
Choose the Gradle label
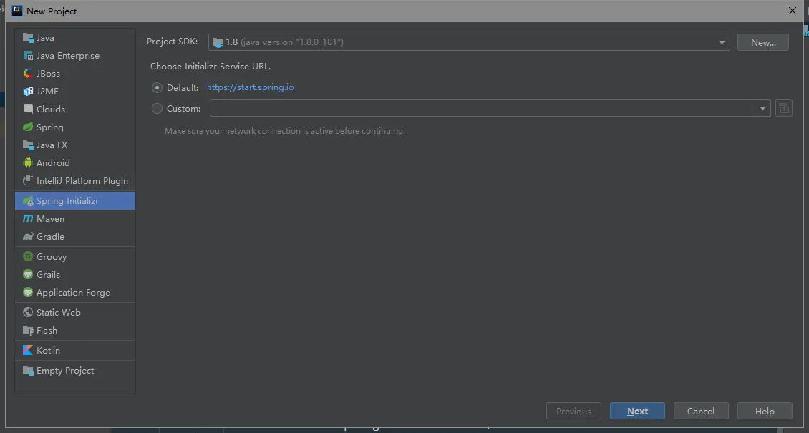point(51,237)
